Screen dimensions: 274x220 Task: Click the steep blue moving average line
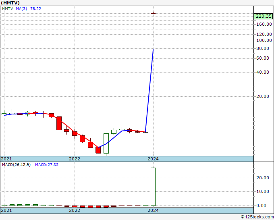[149, 91]
